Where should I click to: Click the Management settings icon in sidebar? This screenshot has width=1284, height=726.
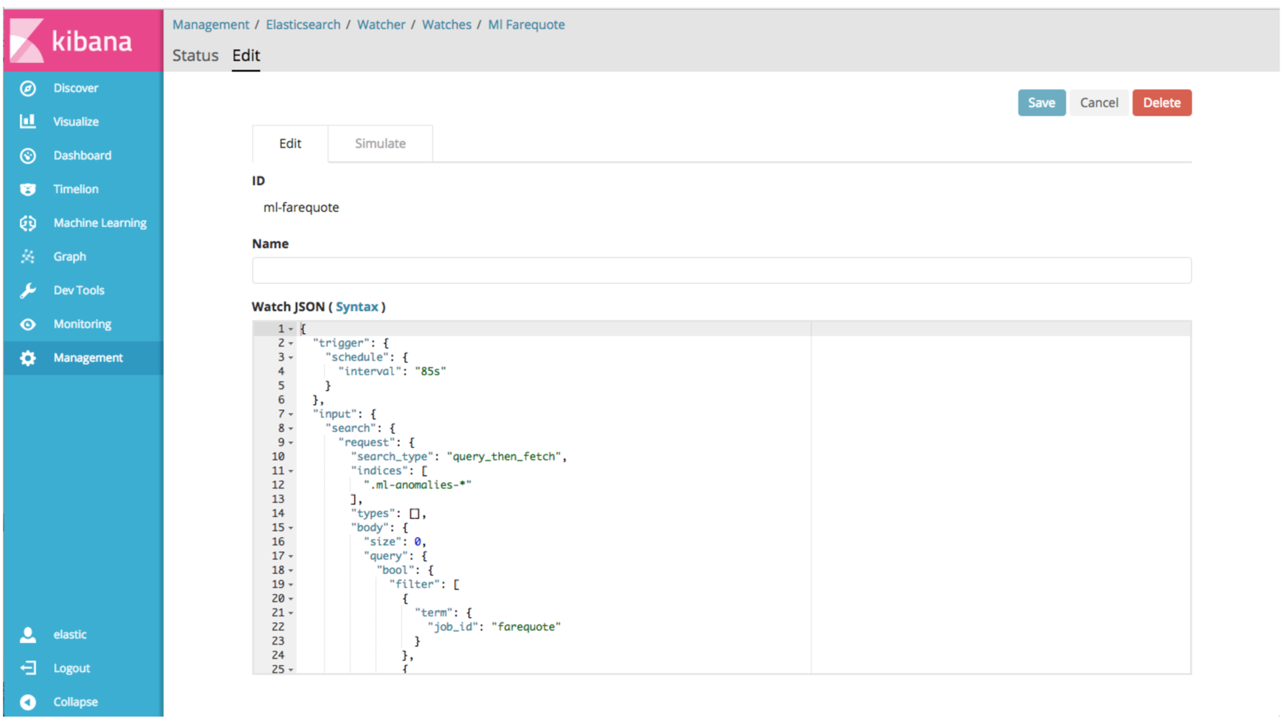pos(25,357)
